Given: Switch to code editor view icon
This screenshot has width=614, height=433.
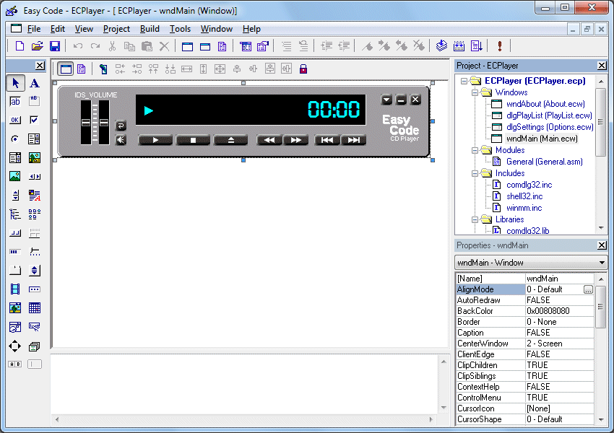Looking at the screenshot, I should tap(82, 69).
